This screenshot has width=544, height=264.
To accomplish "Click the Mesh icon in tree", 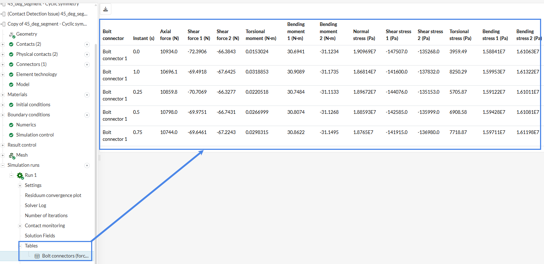I will pyautogui.click(x=12, y=155).
